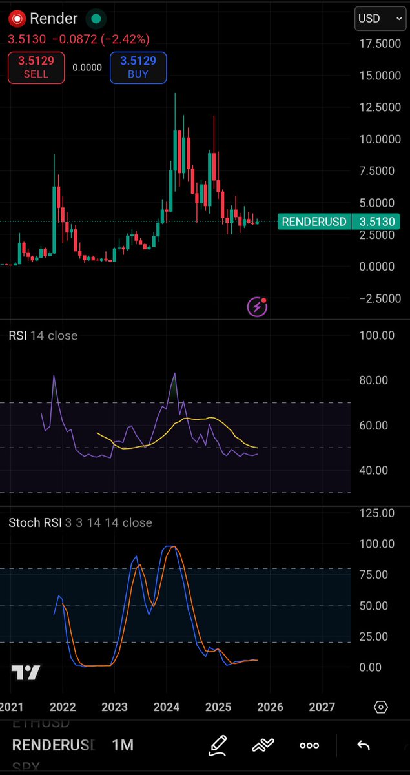
Task: Click the 17.5000 price scale value
Action: (379, 43)
